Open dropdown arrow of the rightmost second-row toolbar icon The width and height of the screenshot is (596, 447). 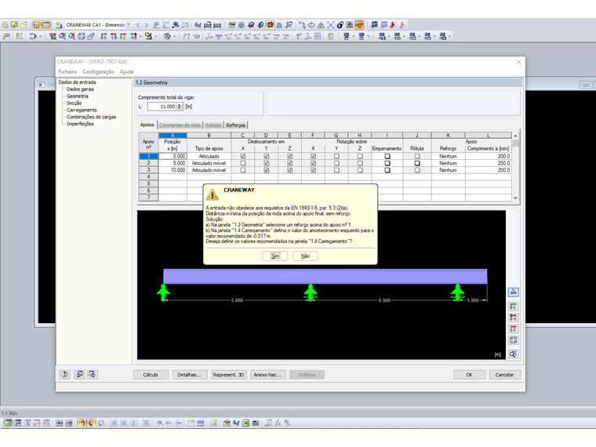[x=449, y=37]
